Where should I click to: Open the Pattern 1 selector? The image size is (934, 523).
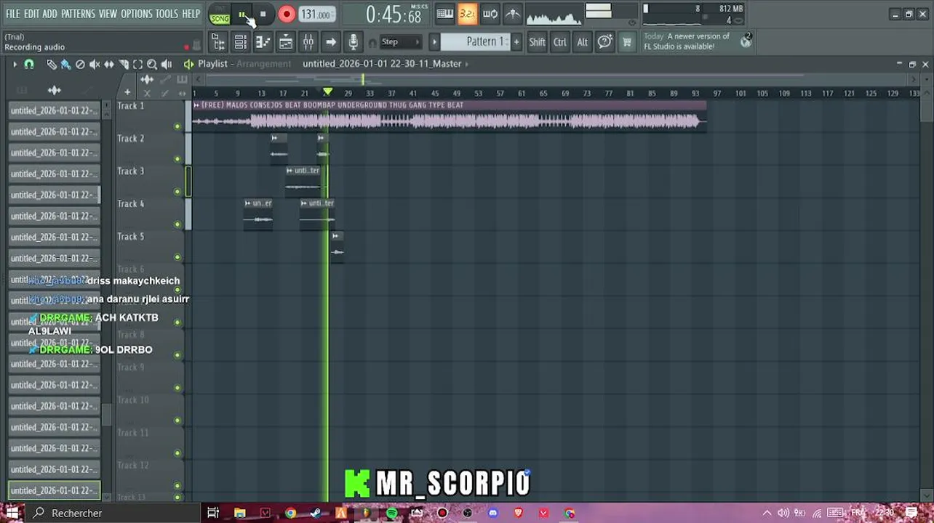476,42
